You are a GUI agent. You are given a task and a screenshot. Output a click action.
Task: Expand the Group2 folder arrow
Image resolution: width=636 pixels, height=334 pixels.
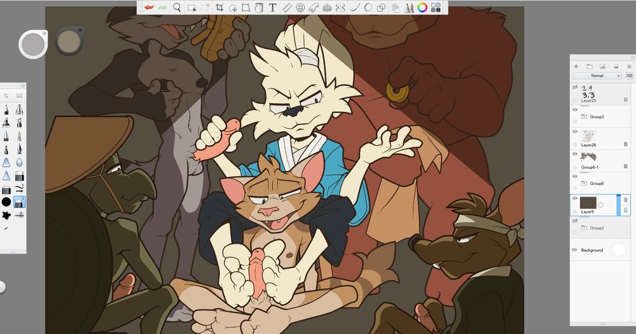pos(584,228)
